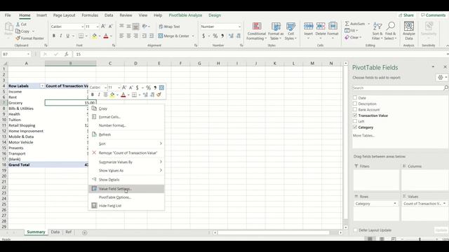Click the Paste clipboard icon
Screen dimensions: 449x252
pos(8,27)
